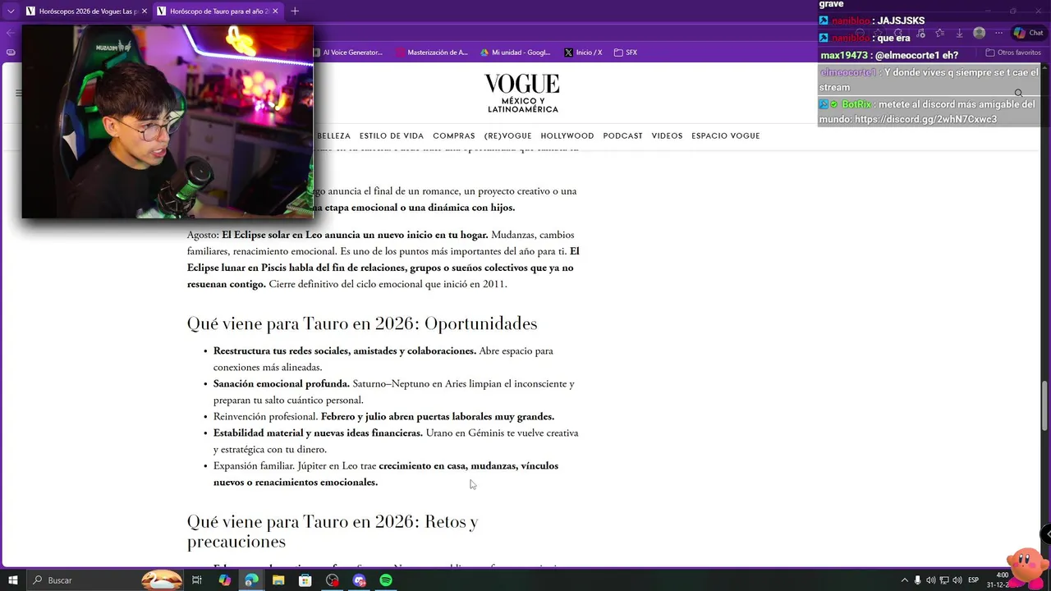Open the tab actions dropdown arrow

pos(11,11)
